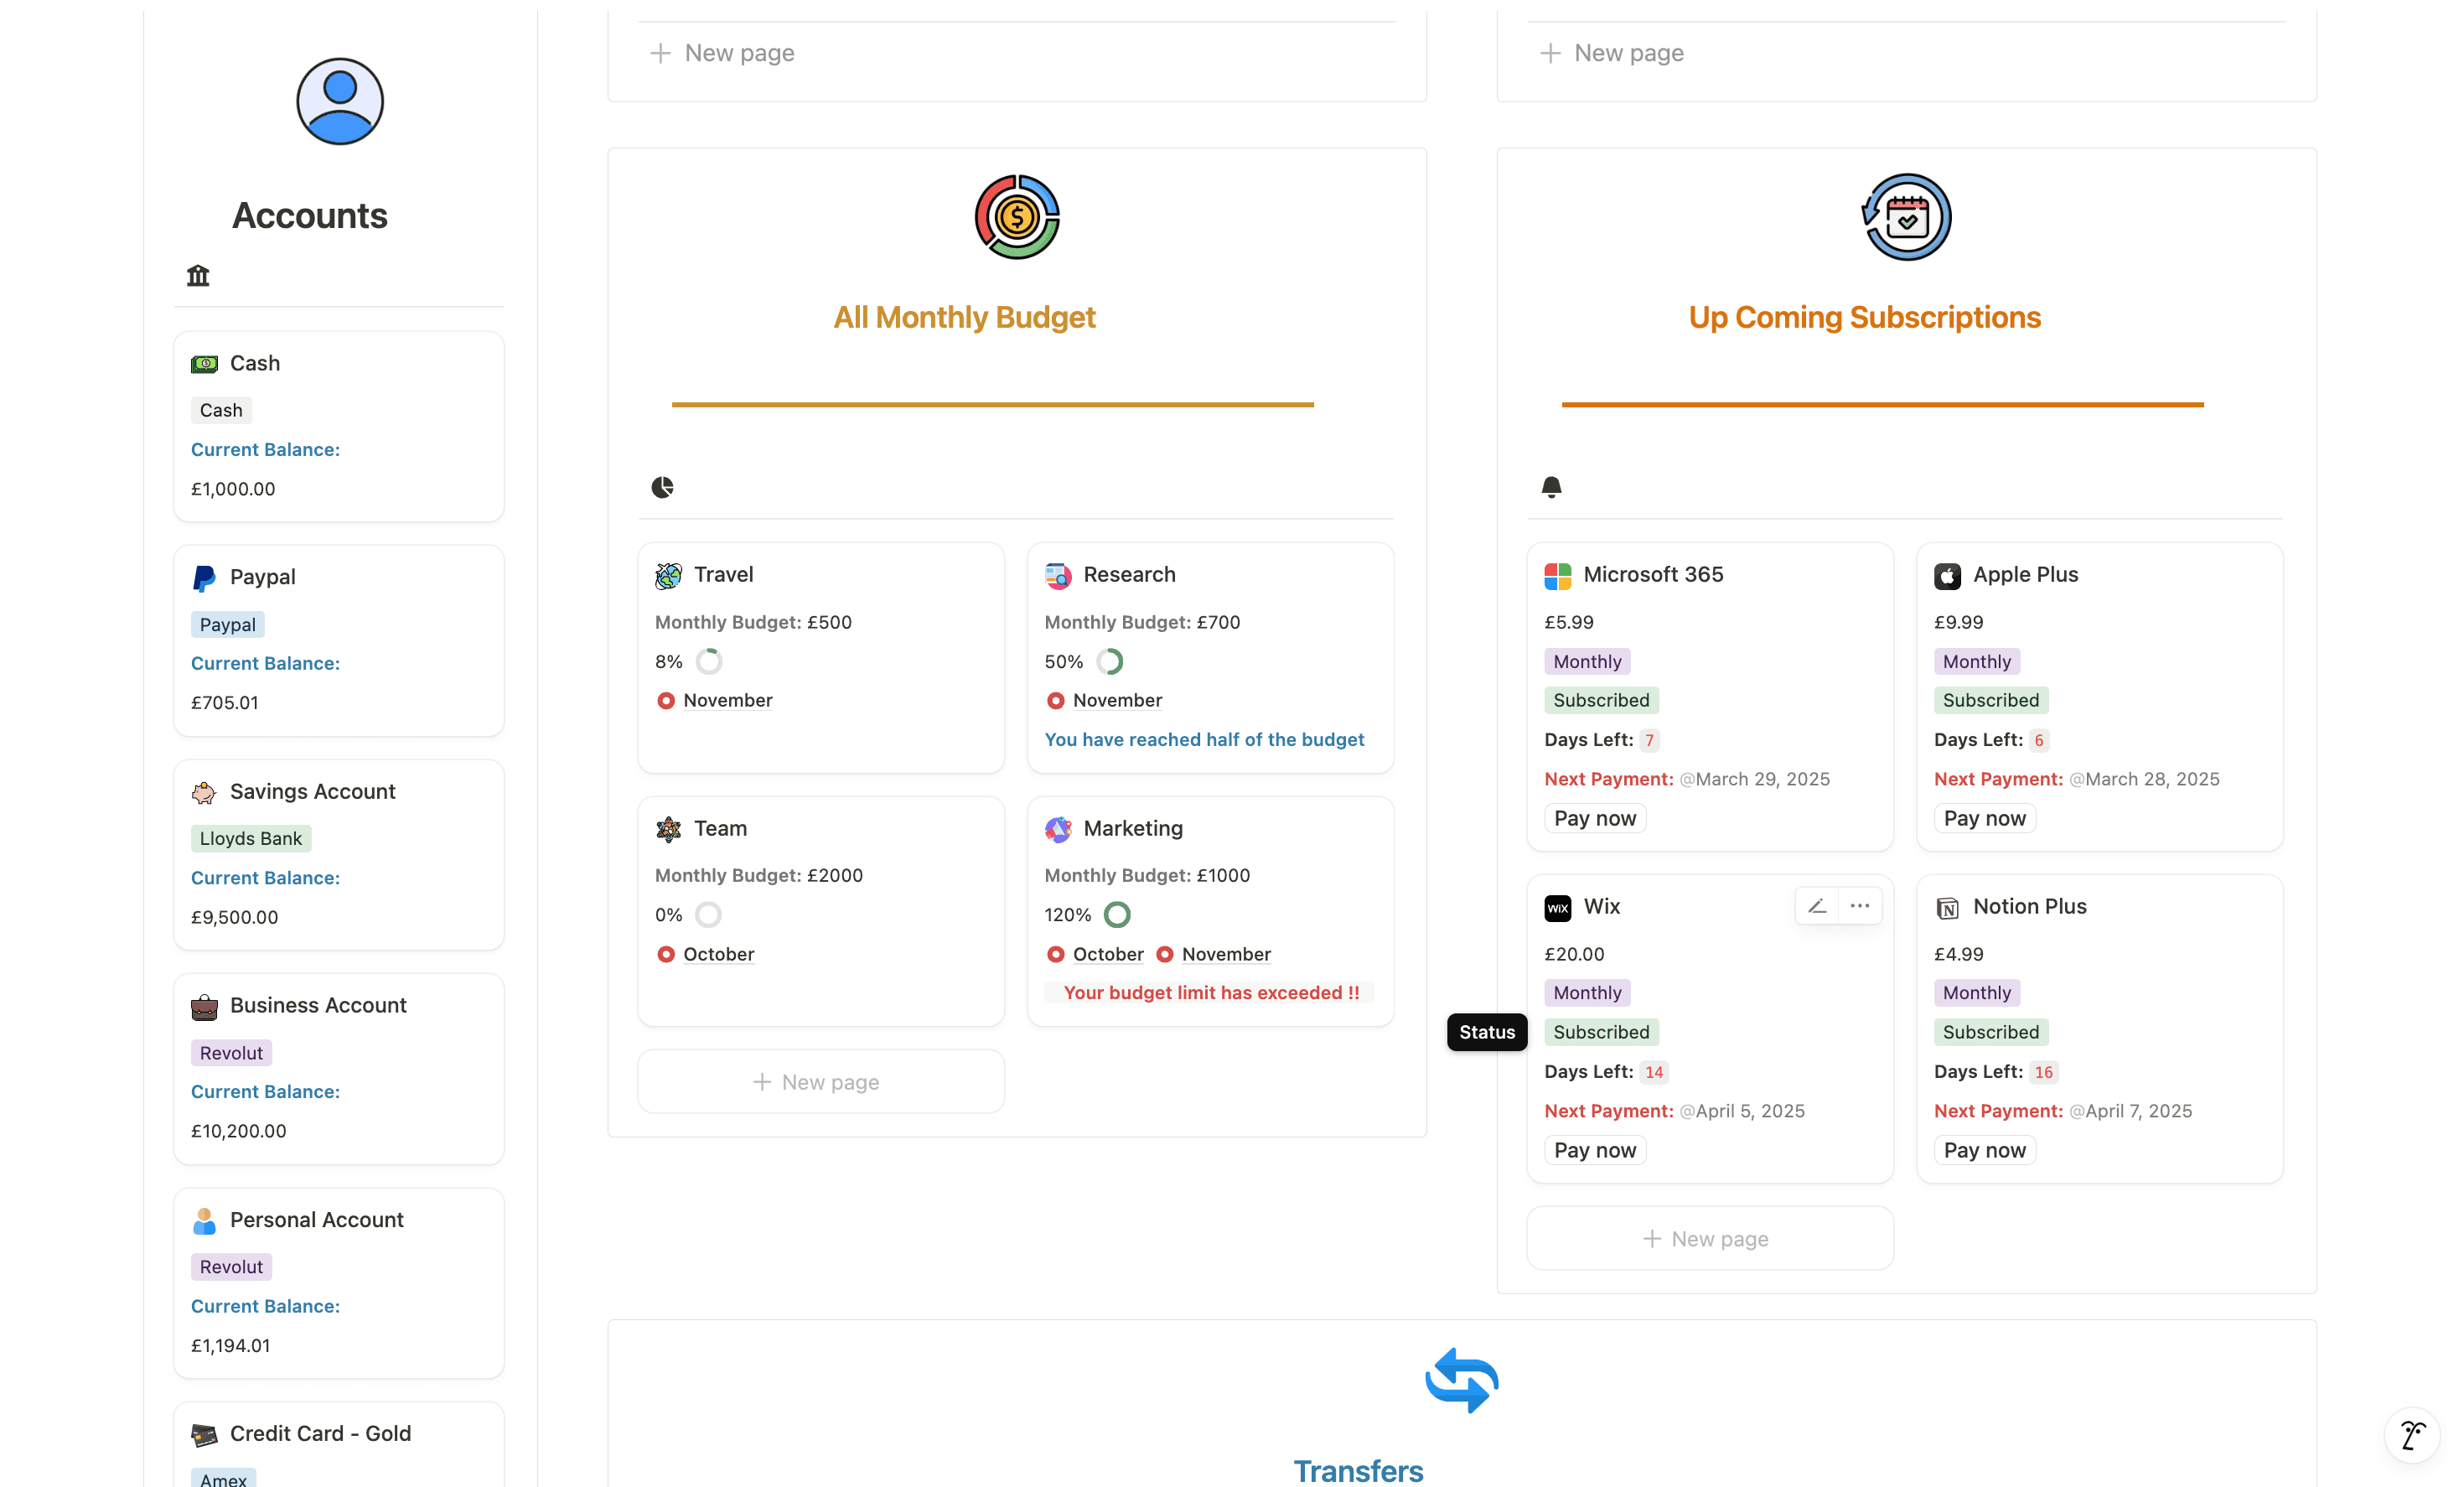Click the Savings Account piggy bank icon
2464x1487 pixels.
(x=204, y=792)
